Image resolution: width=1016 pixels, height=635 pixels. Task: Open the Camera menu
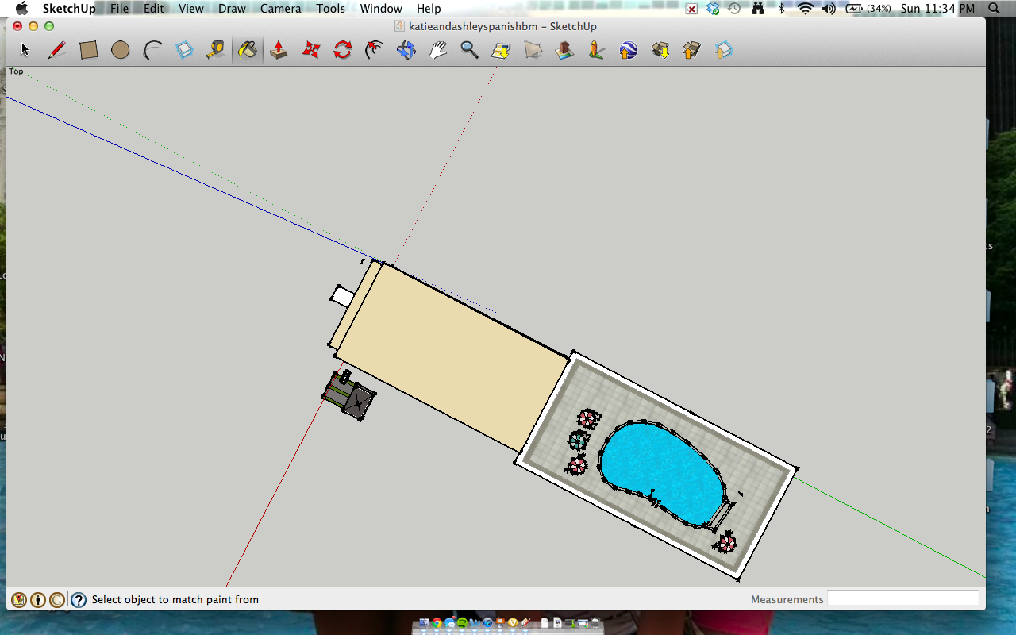point(280,9)
